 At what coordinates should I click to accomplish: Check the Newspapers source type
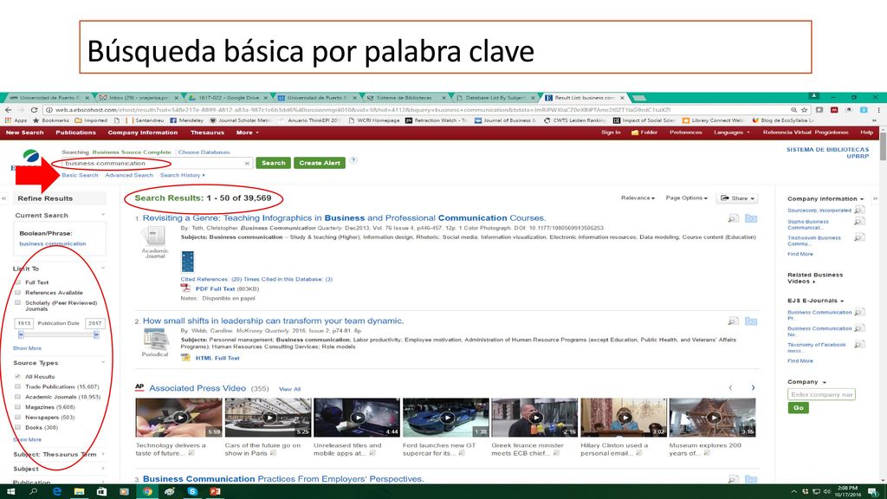tap(17, 417)
